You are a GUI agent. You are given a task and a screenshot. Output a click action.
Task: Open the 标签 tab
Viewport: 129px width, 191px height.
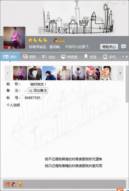coord(91,57)
